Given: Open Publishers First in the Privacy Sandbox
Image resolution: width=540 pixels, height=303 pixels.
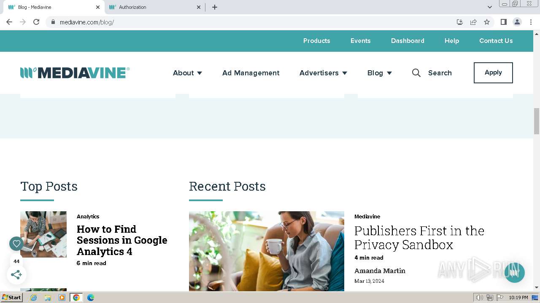Looking at the screenshot, I should (419, 238).
